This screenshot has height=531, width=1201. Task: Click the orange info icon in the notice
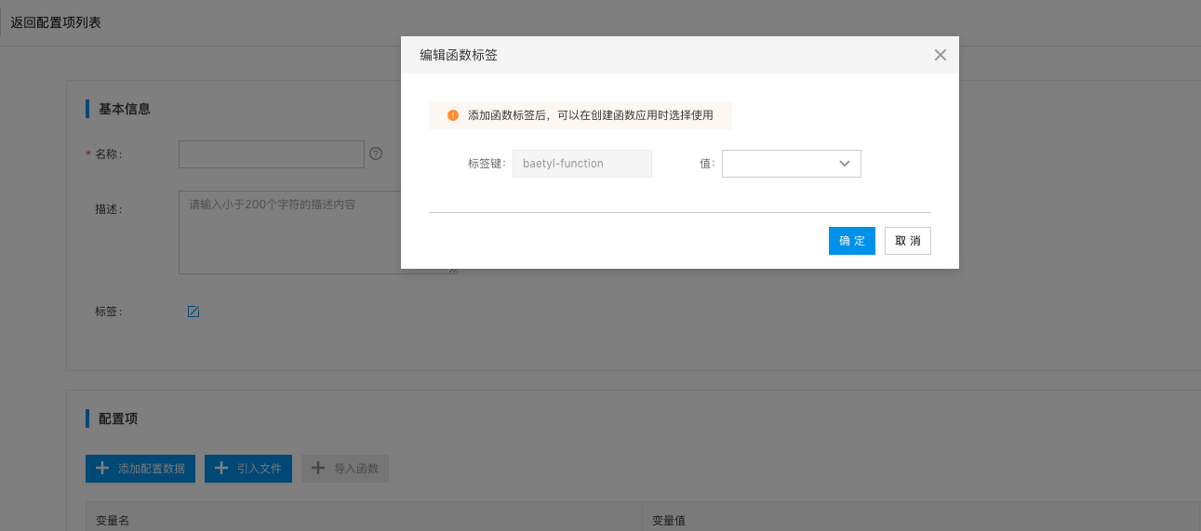453,115
